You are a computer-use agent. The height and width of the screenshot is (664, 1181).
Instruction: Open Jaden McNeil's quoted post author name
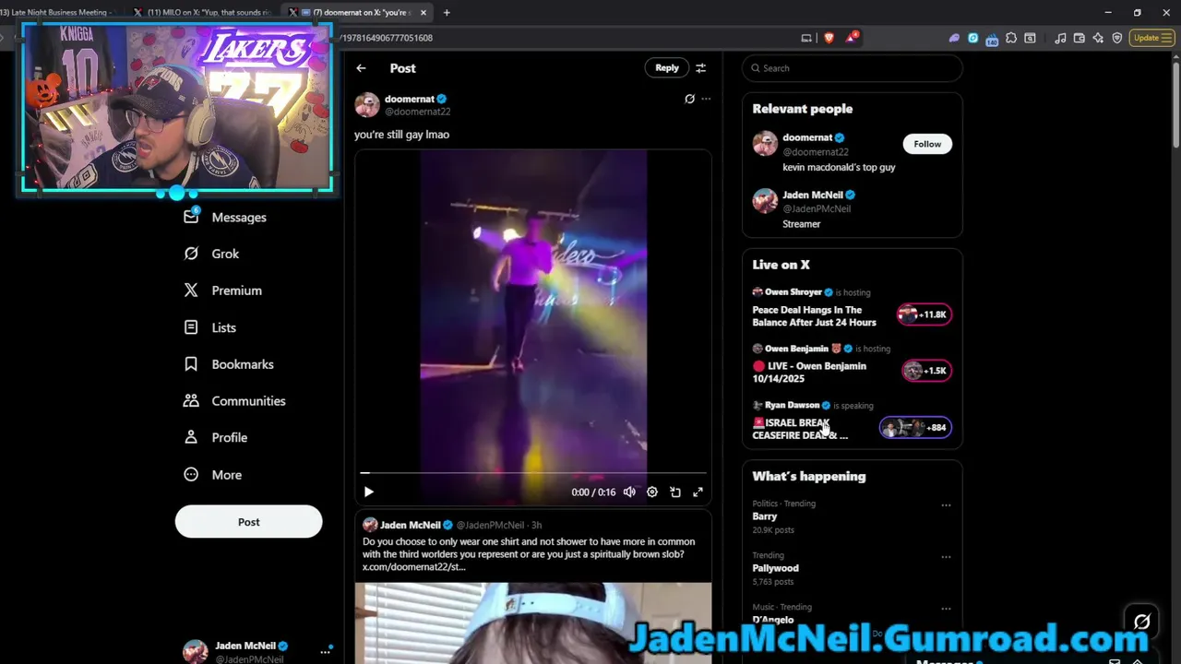click(x=411, y=525)
